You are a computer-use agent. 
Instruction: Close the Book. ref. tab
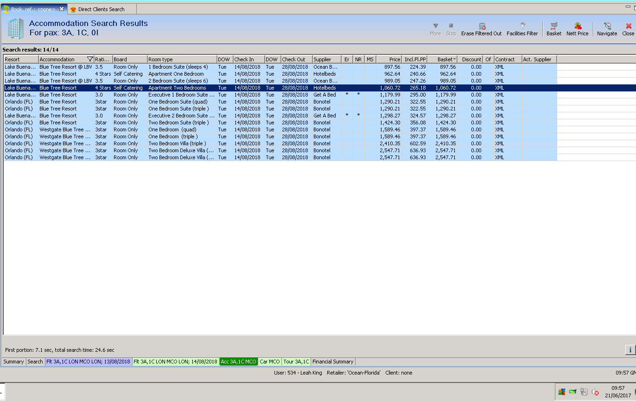pyautogui.click(x=62, y=9)
